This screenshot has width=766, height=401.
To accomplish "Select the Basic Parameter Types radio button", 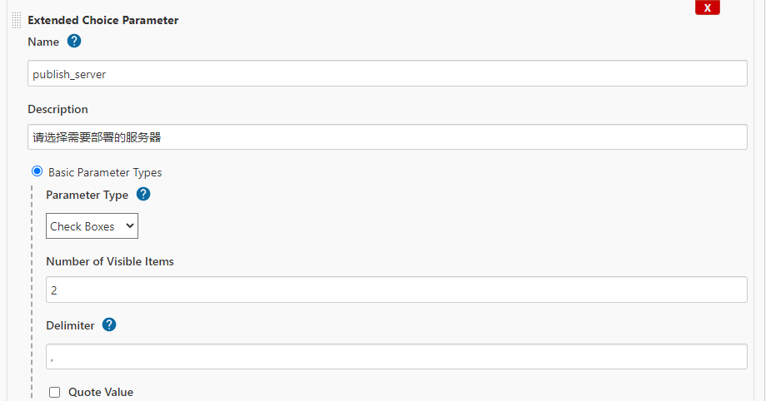I will (38, 171).
